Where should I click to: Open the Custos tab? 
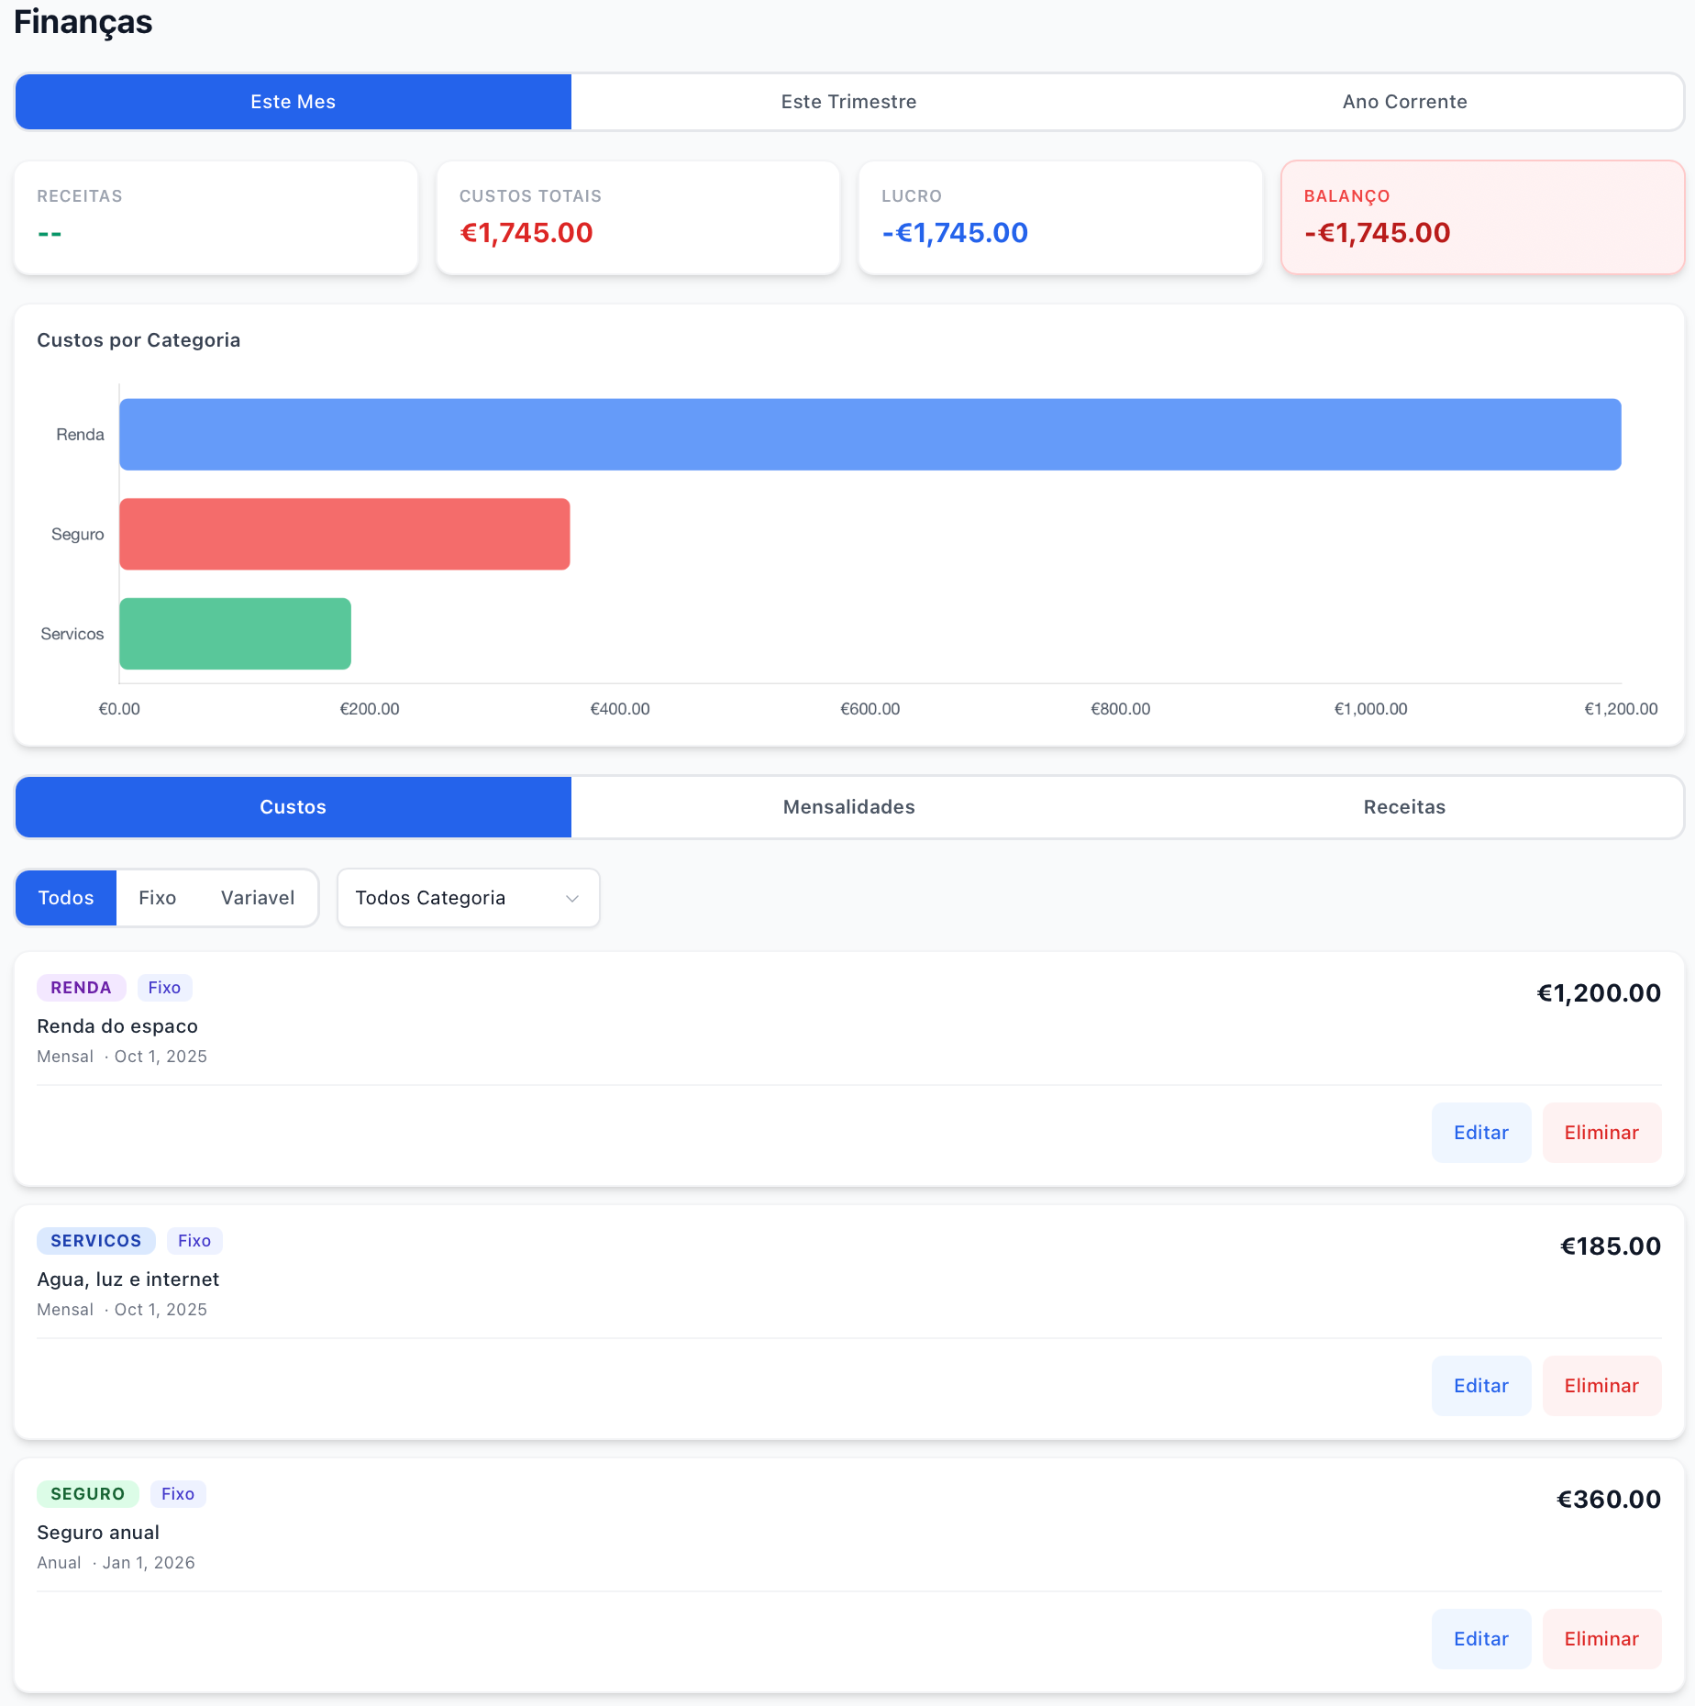tap(294, 807)
